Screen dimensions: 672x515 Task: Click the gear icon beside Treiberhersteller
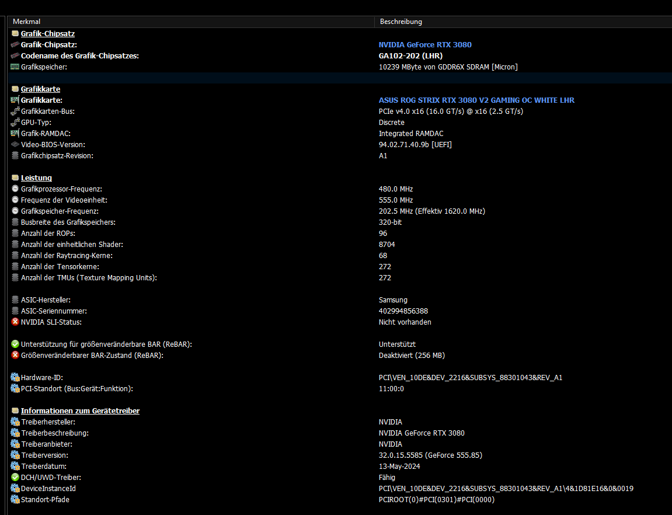[15, 422]
